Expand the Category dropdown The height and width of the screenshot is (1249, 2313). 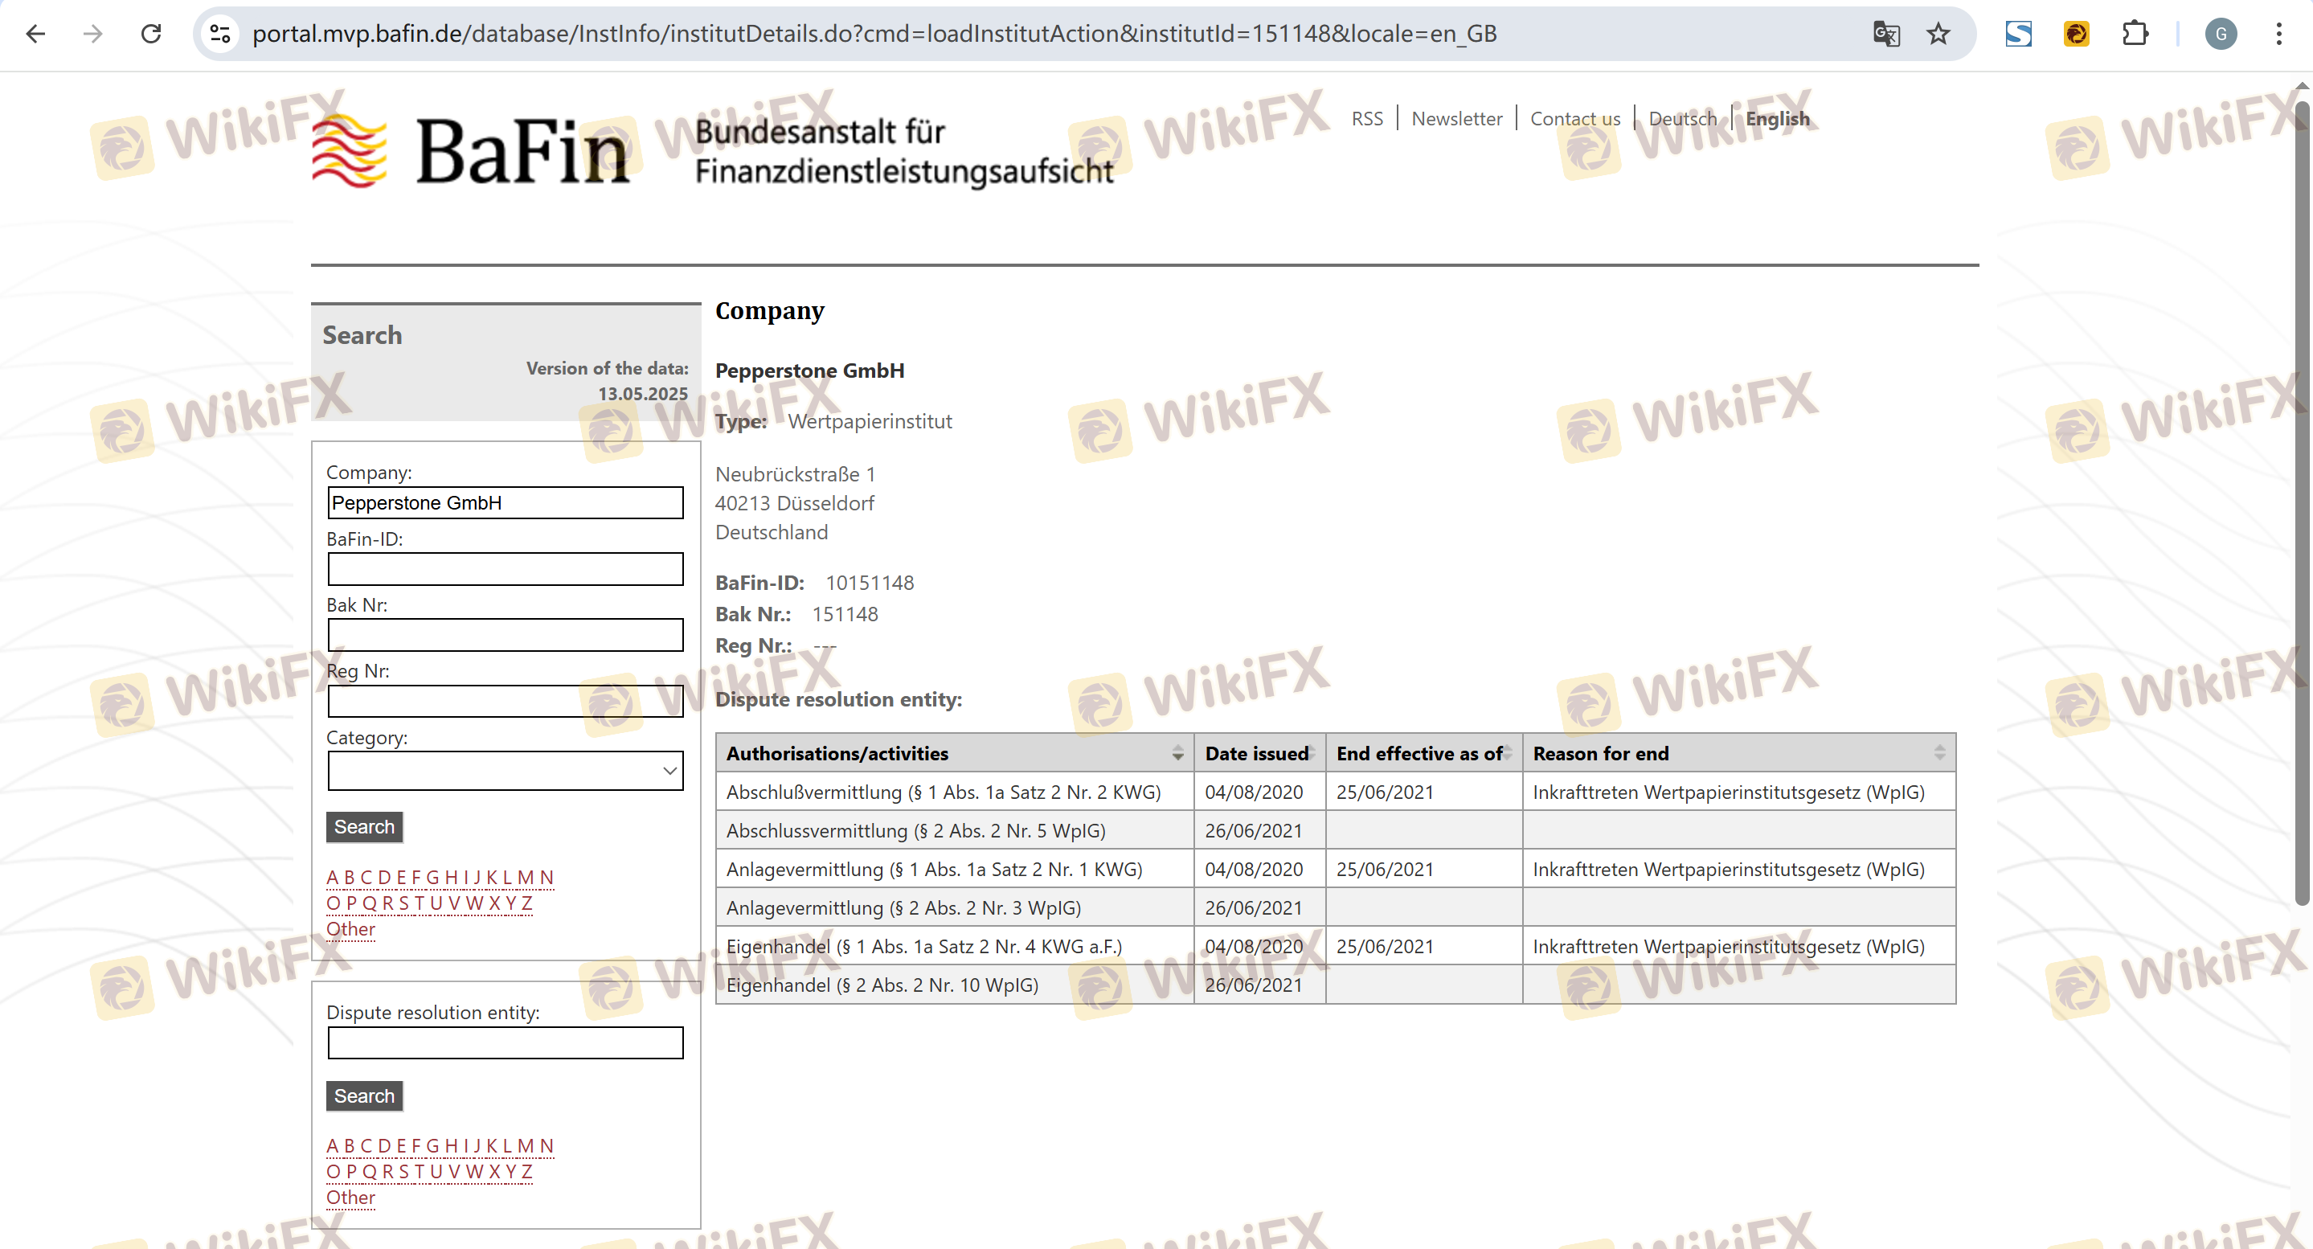pyautogui.click(x=505, y=772)
